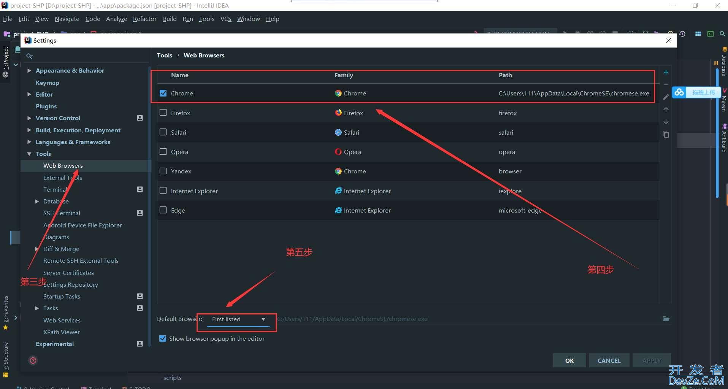Click the revert history icon in toolbar
The width and height of the screenshot is (728, 389).
682,34
